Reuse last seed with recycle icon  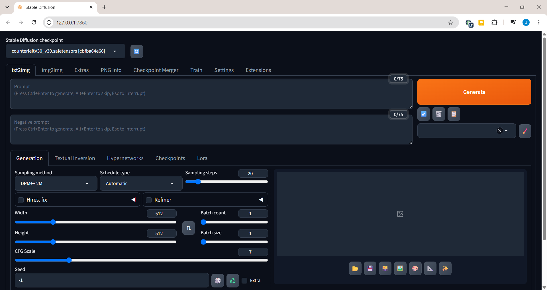[233, 281]
